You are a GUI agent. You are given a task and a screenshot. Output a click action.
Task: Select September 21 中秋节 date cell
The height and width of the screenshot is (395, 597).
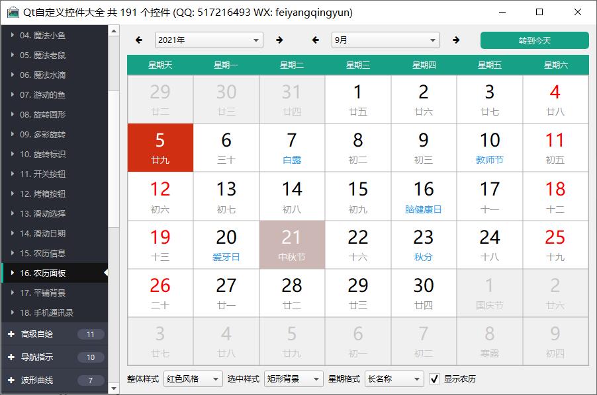[292, 244]
